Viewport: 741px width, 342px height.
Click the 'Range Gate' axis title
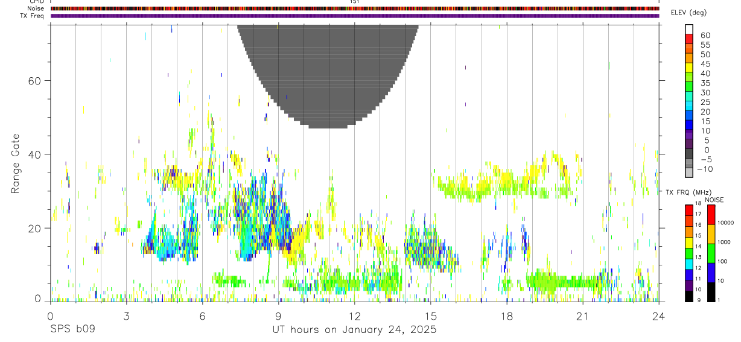coord(16,163)
